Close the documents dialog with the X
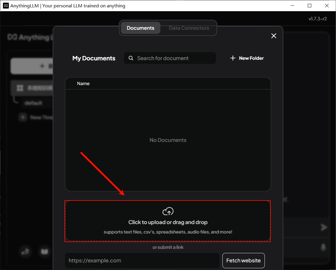336x270 pixels. coord(274,36)
